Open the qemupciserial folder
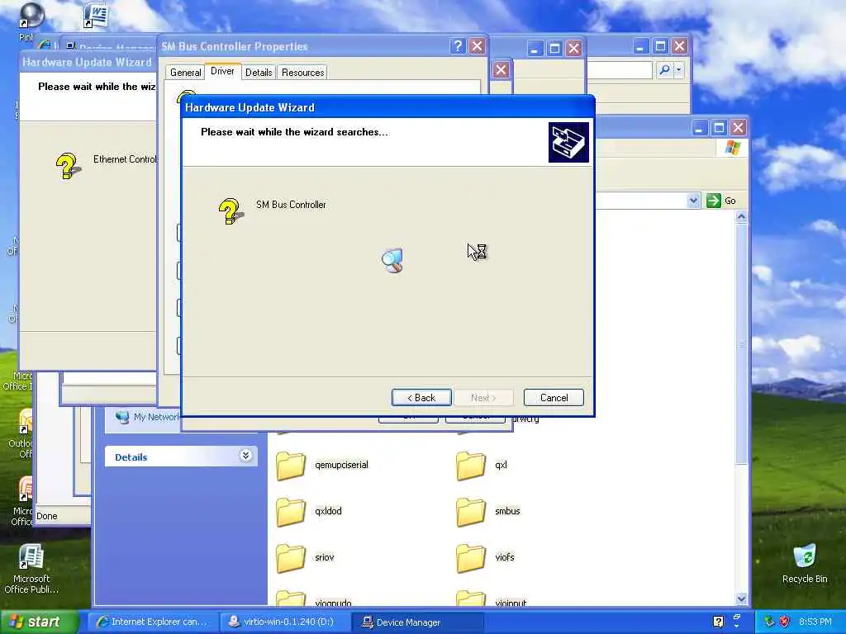 pos(291,466)
